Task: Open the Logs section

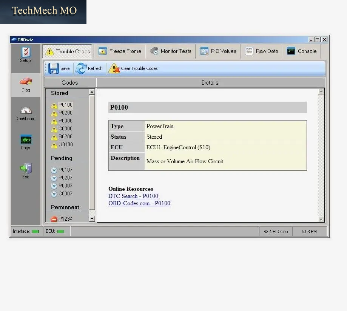Action: (26, 142)
